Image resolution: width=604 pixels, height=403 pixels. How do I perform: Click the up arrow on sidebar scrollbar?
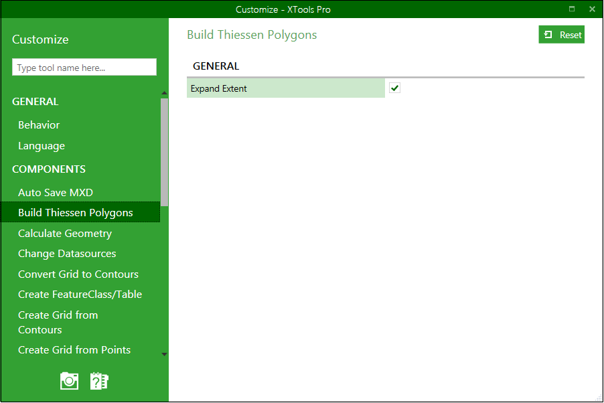pyautogui.click(x=164, y=92)
